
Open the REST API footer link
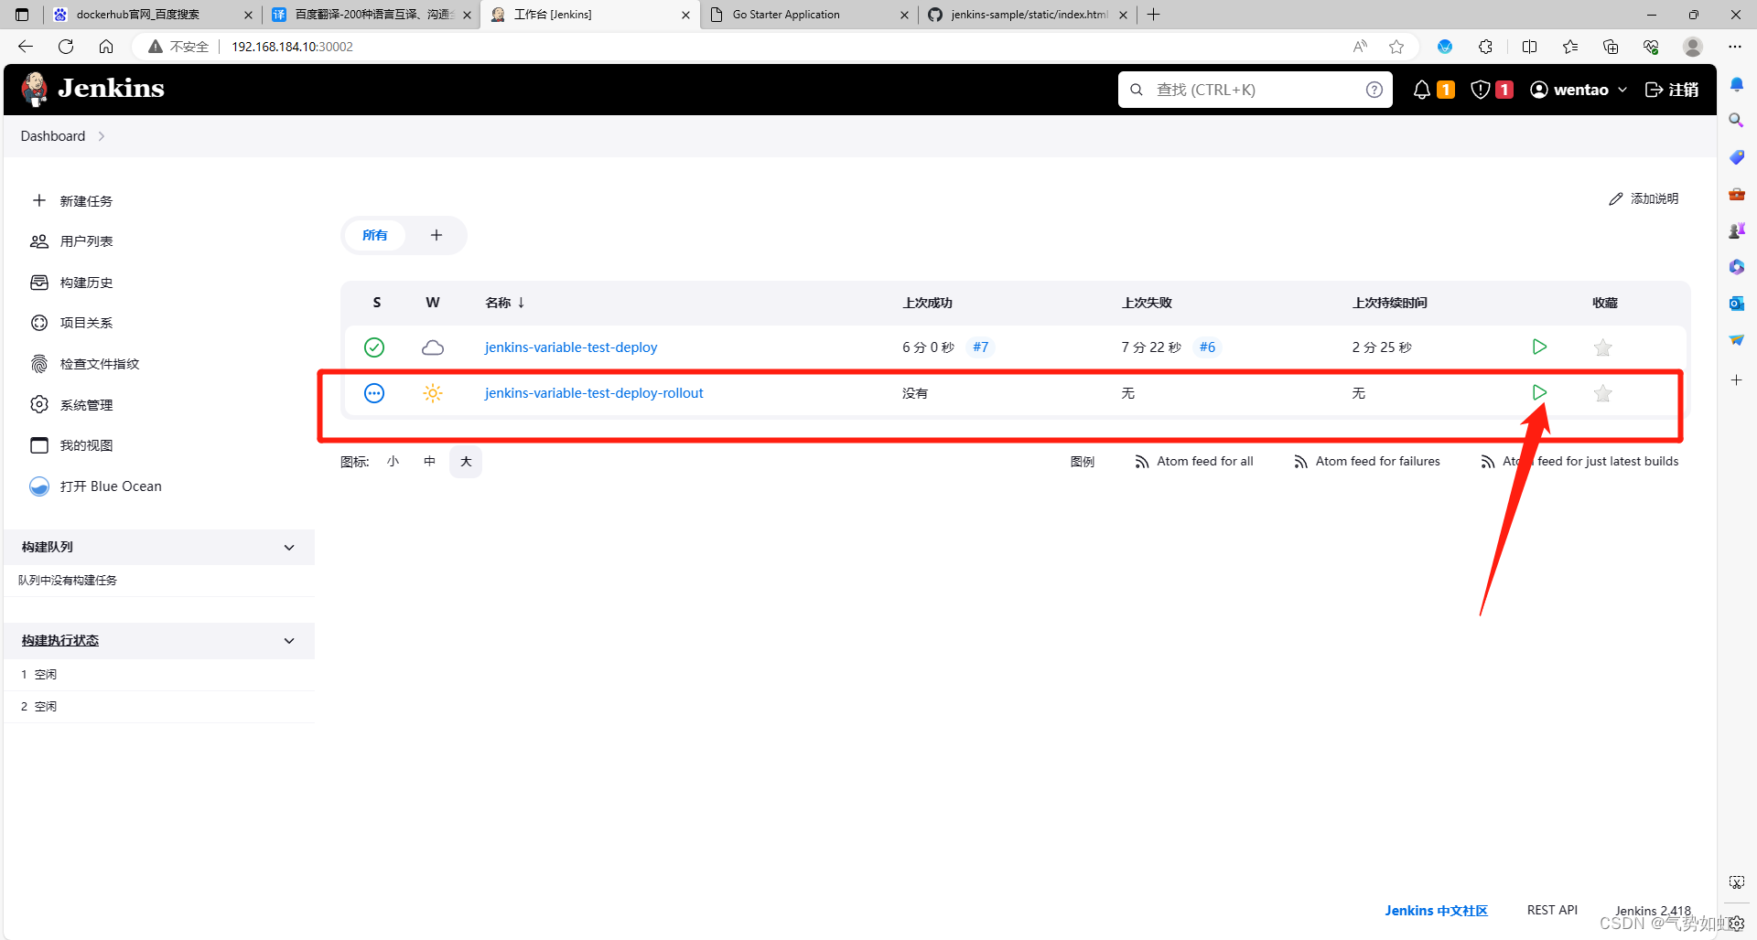pyautogui.click(x=1552, y=911)
